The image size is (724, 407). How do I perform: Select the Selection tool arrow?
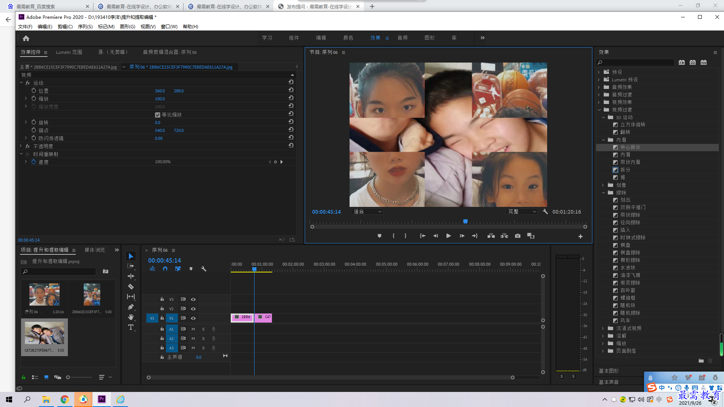(x=131, y=256)
